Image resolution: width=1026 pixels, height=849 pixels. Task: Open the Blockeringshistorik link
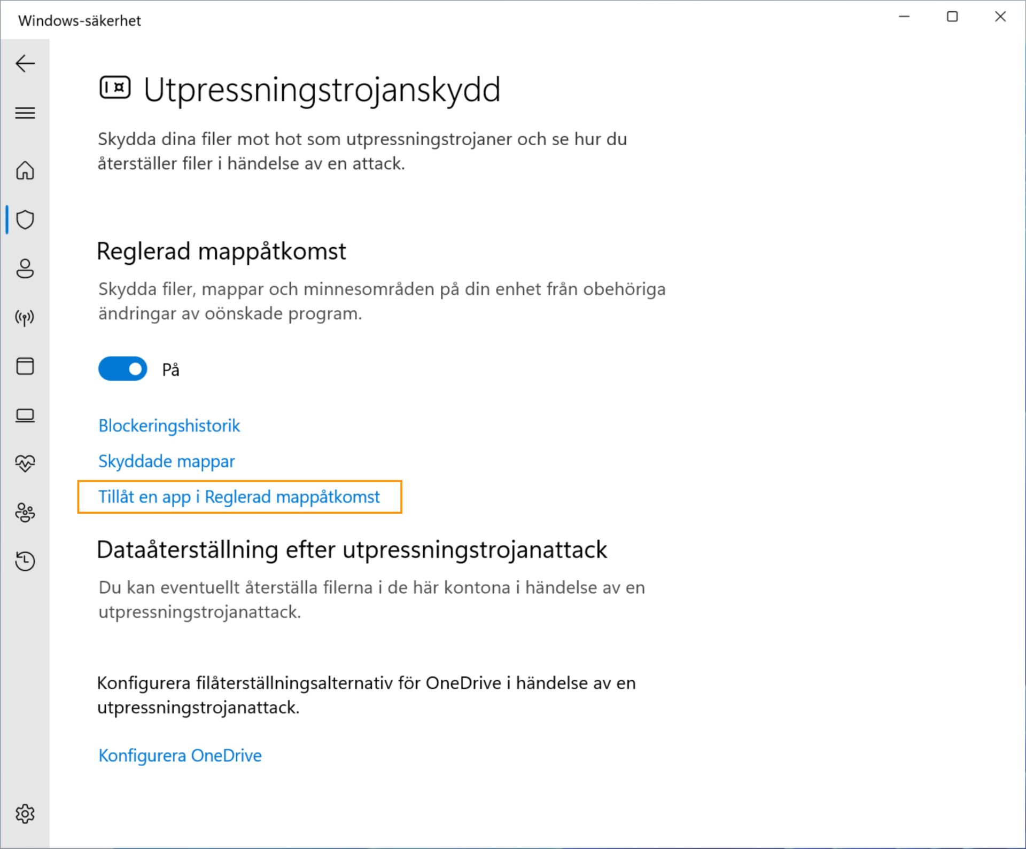tap(169, 426)
